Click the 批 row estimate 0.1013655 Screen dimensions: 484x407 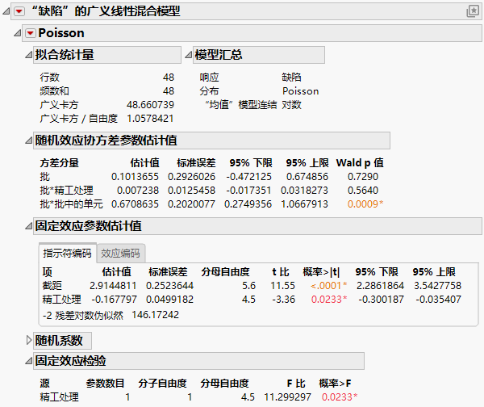point(135,177)
